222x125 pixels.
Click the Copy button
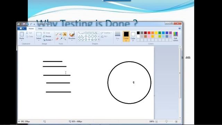29,36
